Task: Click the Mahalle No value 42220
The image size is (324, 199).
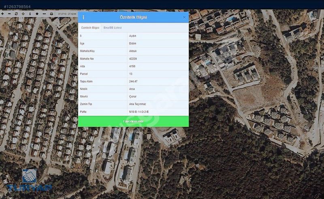Action: [x=133, y=59]
